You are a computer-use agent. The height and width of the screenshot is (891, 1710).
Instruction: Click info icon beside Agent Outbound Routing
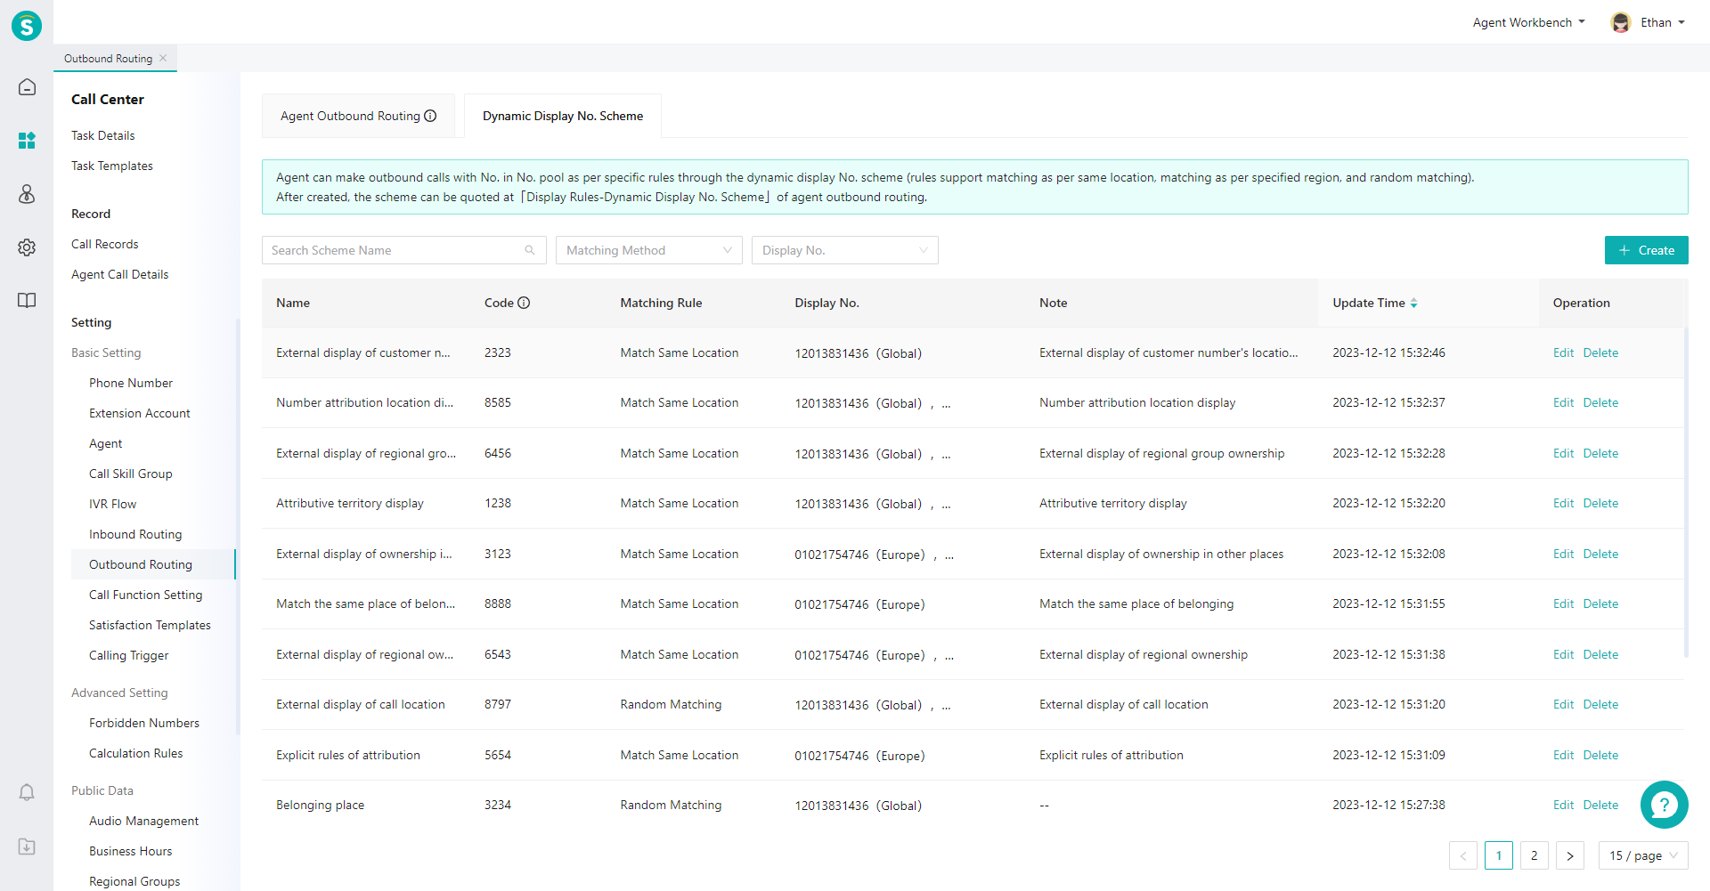pyautogui.click(x=430, y=116)
